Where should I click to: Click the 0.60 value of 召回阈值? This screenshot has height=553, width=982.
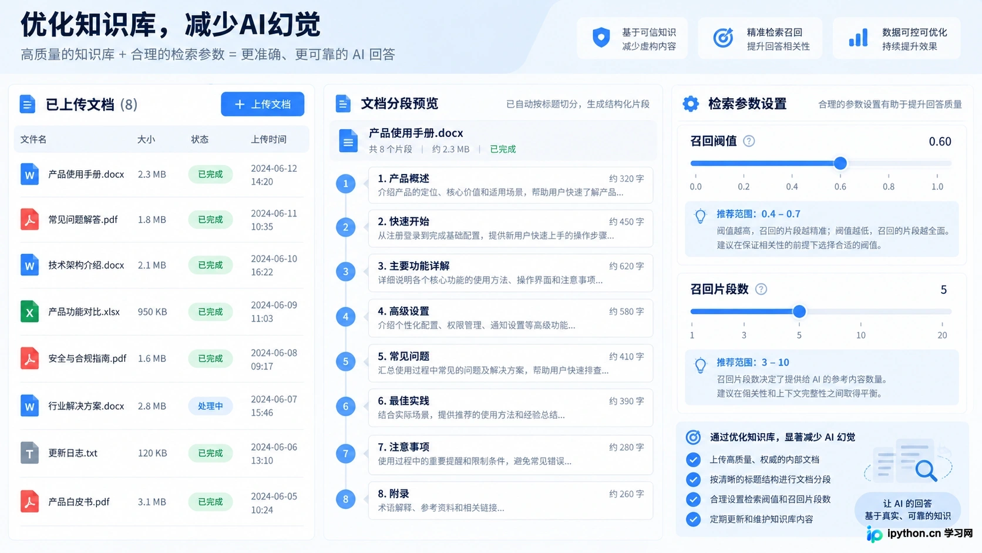click(940, 142)
